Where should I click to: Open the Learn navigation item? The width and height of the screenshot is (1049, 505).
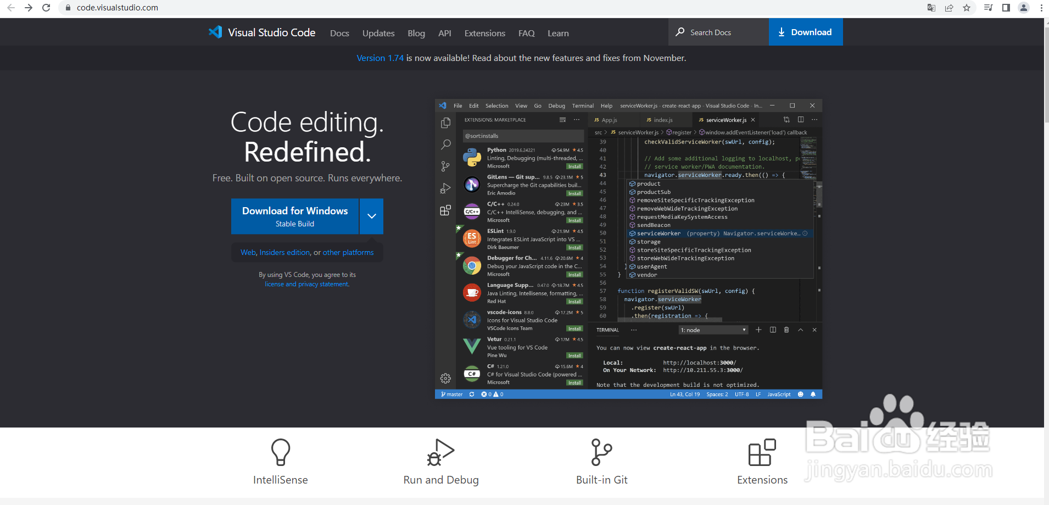tap(558, 33)
